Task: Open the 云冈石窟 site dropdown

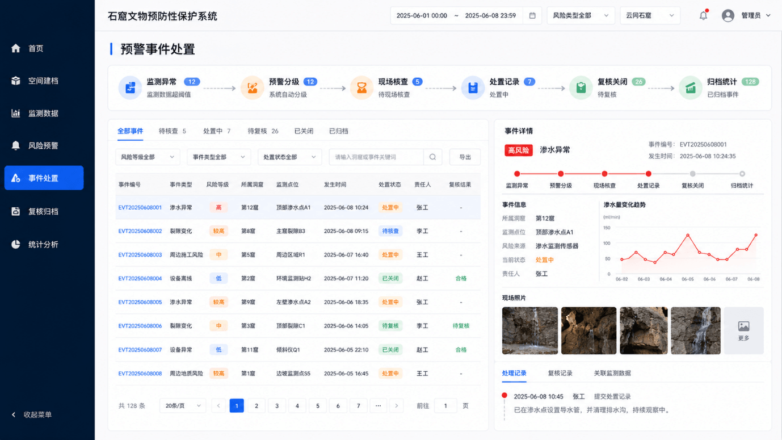Action: 650,15
